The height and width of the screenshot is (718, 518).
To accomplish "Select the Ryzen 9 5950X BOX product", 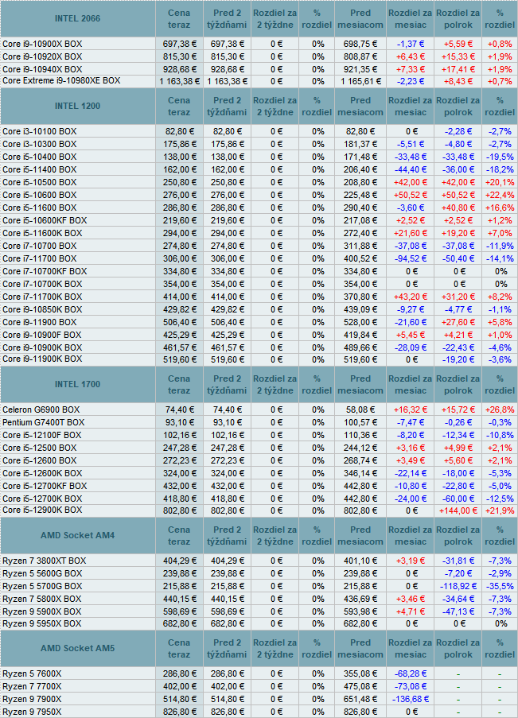I will point(41,624).
